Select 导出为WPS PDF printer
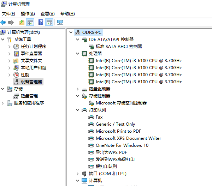 (x=111, y=152)
